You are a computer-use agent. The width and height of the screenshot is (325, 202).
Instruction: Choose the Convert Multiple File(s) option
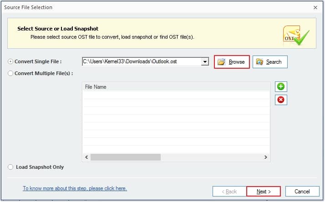tap(10, 73)
